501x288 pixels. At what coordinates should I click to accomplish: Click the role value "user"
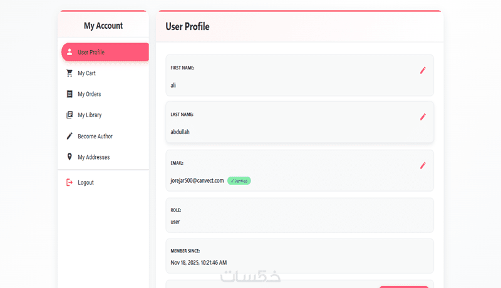(175, 222)
